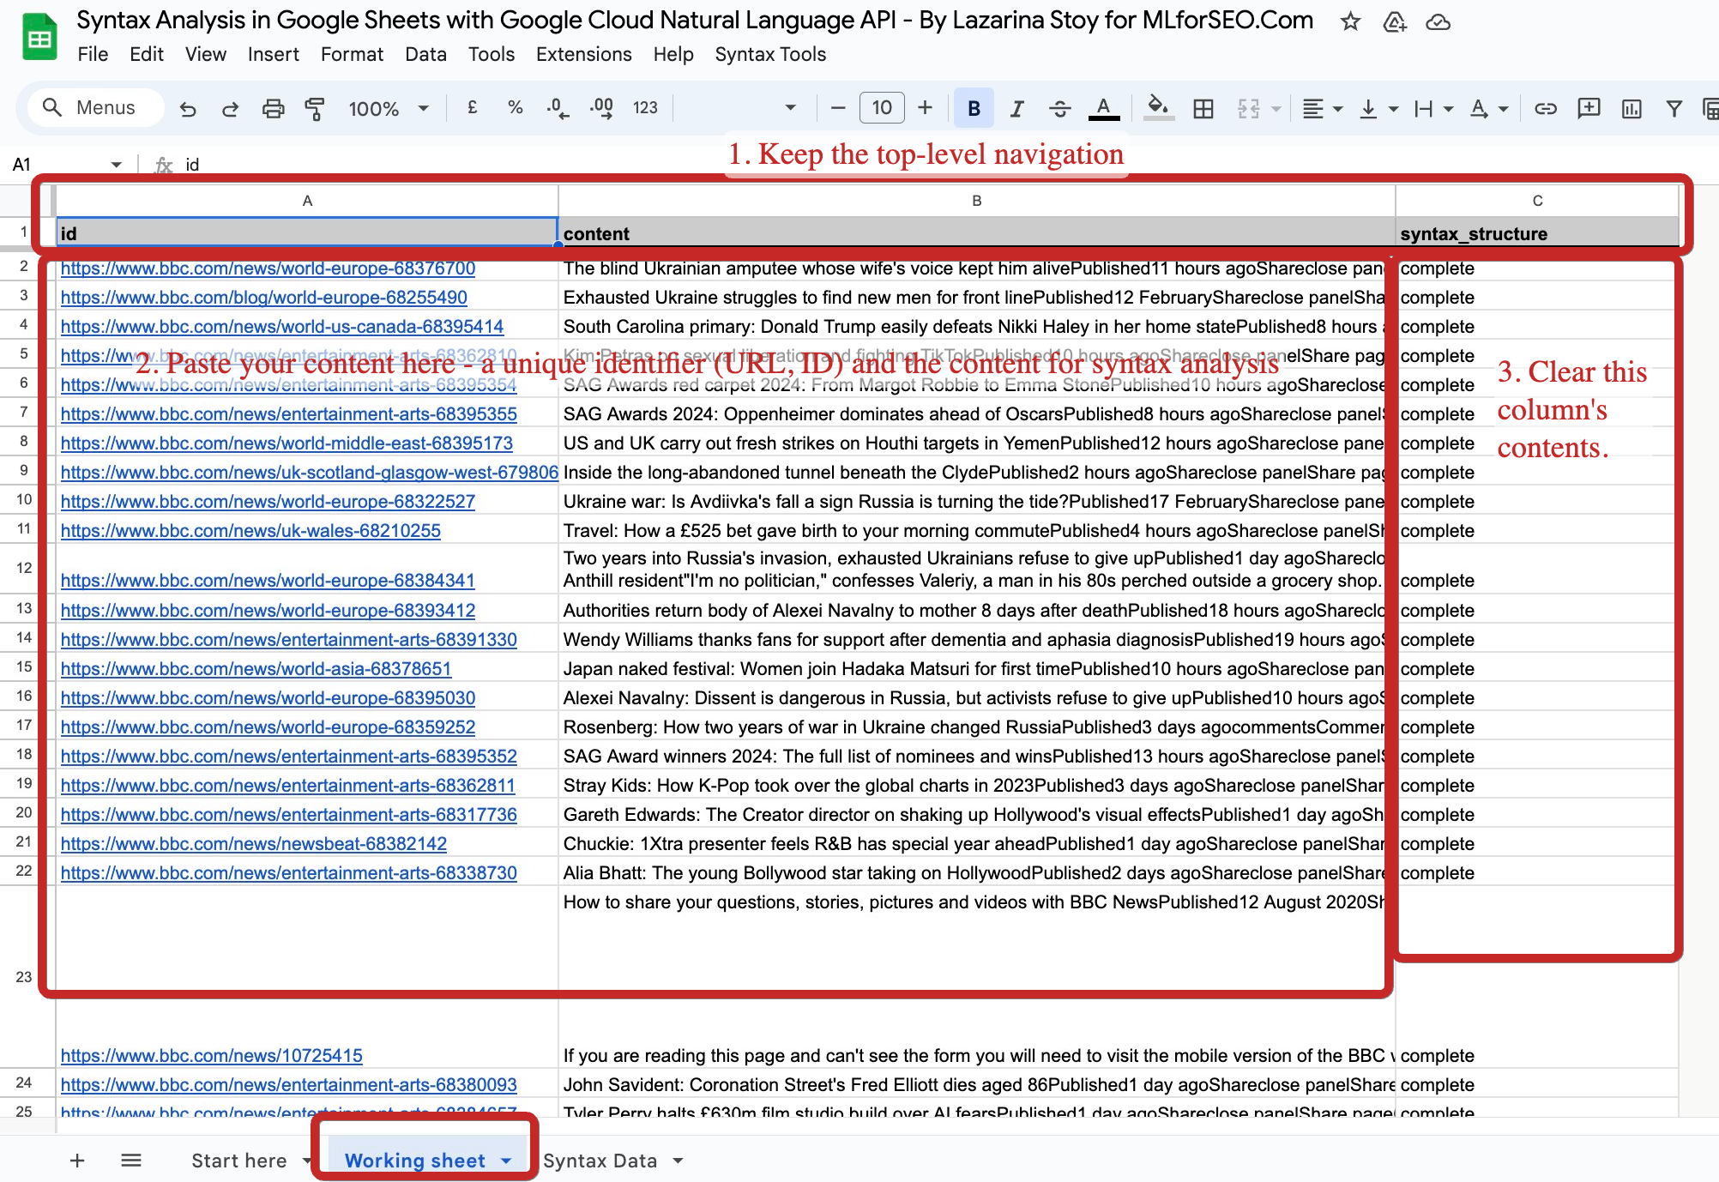Image resolution: width=1719 pixels, height=1182 pixels.
Task: Open more number formats (123)
Action: [645, 108]
